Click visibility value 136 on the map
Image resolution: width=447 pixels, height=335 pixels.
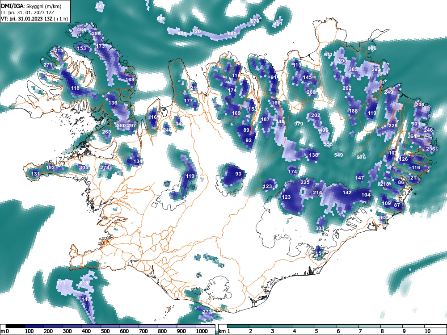(x=113, y=103)
